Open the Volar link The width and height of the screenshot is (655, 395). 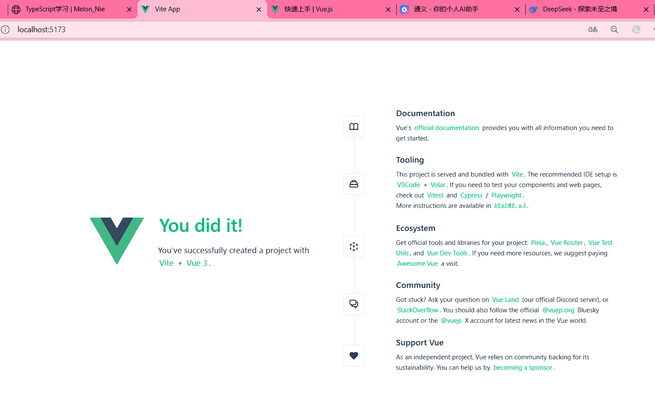click(438, 185)
